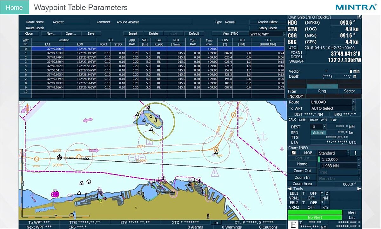Click the E indicator icon at bottom
The height and width of the screenshot is (229, 381).
[293, 225]
